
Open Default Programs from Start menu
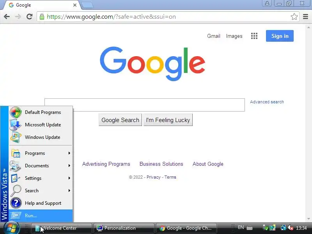tap(41, 112)
